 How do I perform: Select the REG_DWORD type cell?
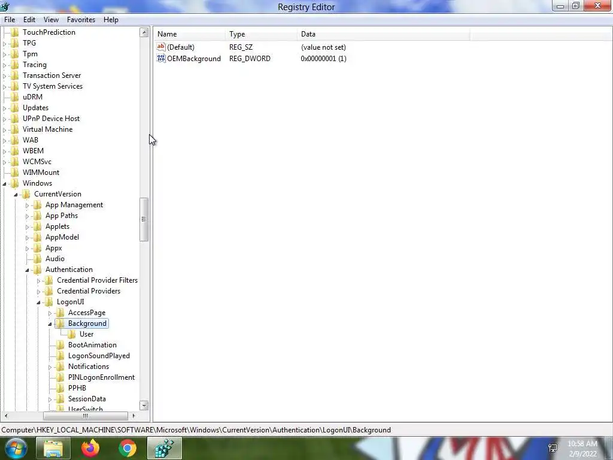pos(250,58)
